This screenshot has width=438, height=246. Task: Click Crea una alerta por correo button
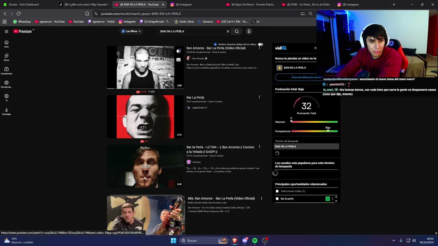click(306, 77)
